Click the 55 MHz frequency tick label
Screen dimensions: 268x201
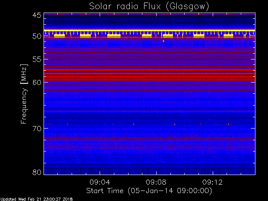pyautogui.click(x=36, y=59)
